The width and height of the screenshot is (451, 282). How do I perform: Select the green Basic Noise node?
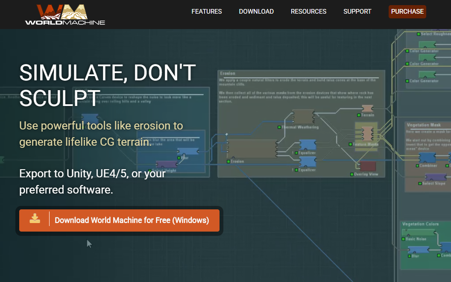point(419,232)
